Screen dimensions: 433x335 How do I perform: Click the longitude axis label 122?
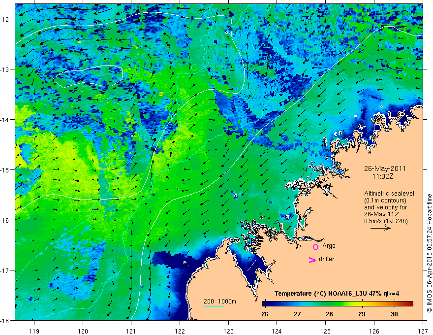click(180, 331)
